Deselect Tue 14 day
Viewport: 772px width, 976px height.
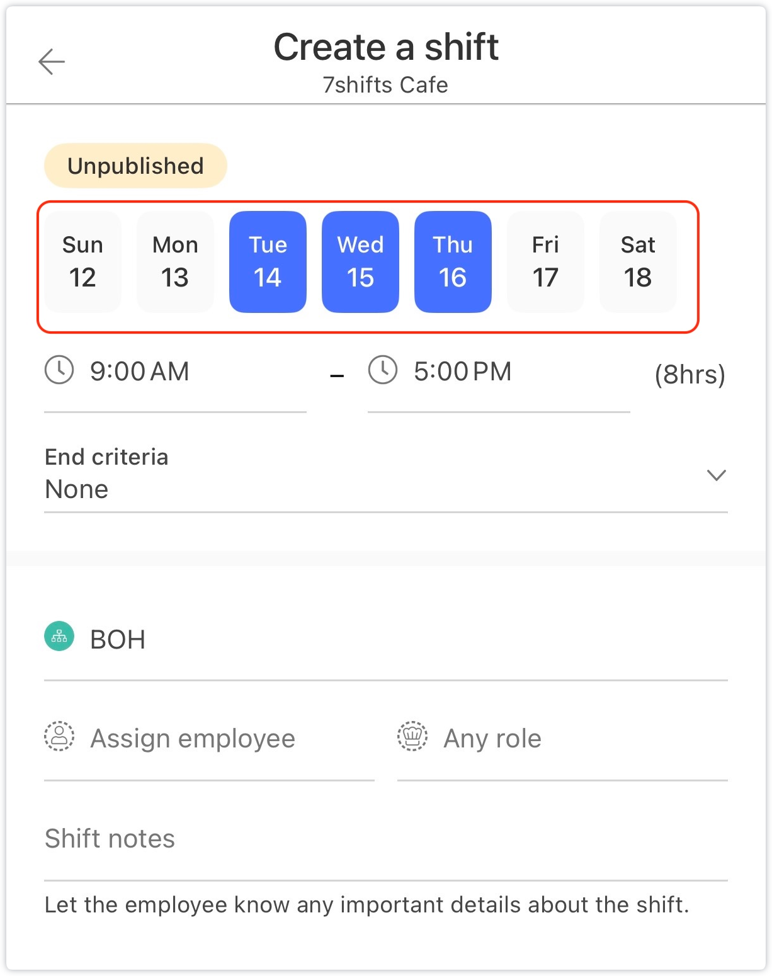[268, 262]
